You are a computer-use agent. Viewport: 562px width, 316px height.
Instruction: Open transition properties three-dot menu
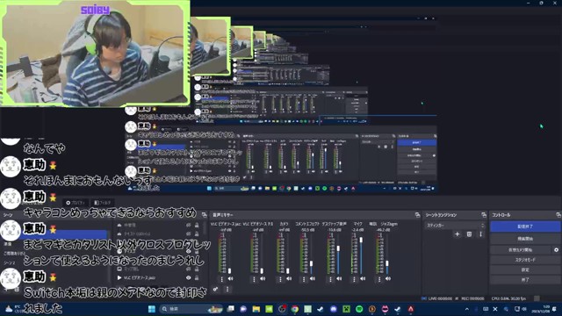pyautogui.click(x=481, y=234)
